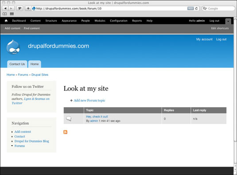Click the site favicon in the address bar

34,8
